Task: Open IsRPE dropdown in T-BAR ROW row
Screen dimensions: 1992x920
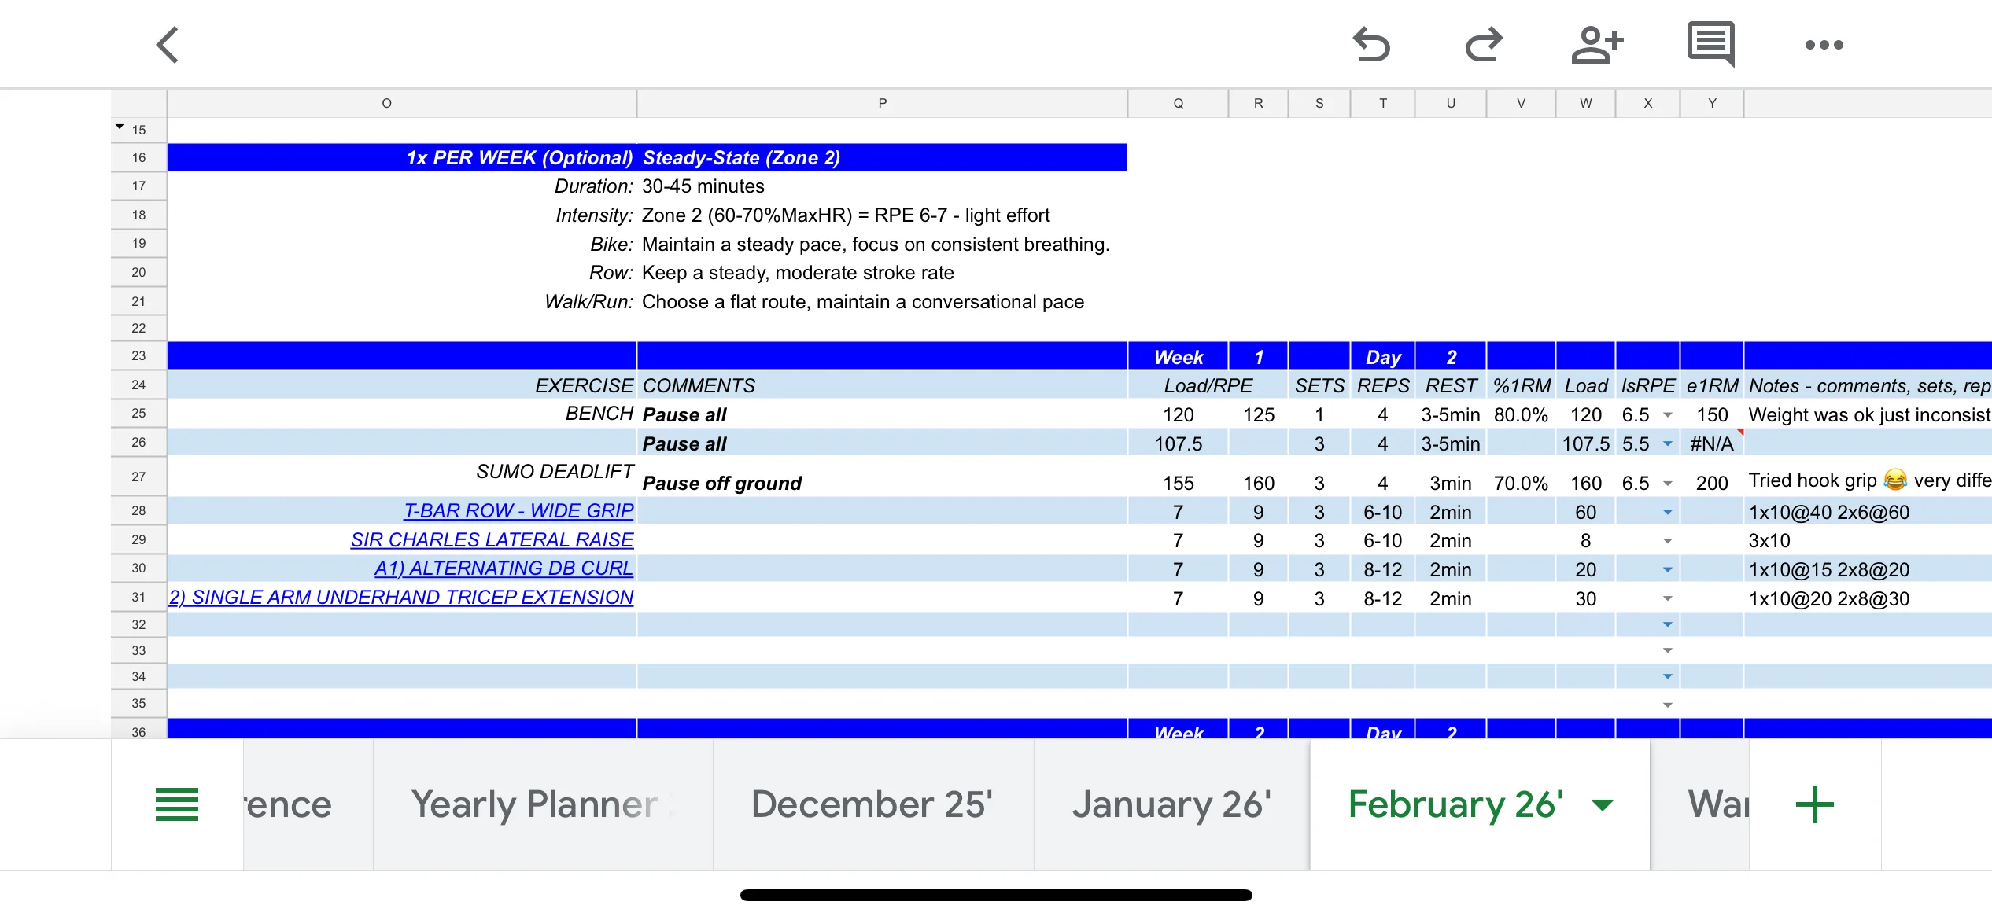Action: click(1667, 513)
